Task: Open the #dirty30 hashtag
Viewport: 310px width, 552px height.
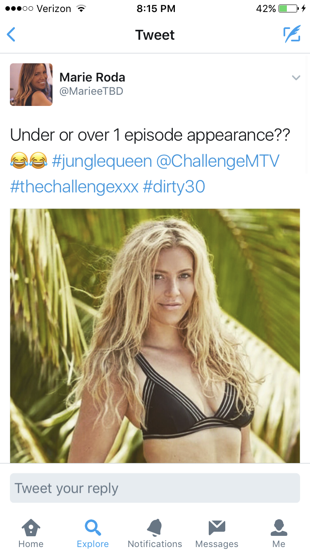Action: (174, 187)
